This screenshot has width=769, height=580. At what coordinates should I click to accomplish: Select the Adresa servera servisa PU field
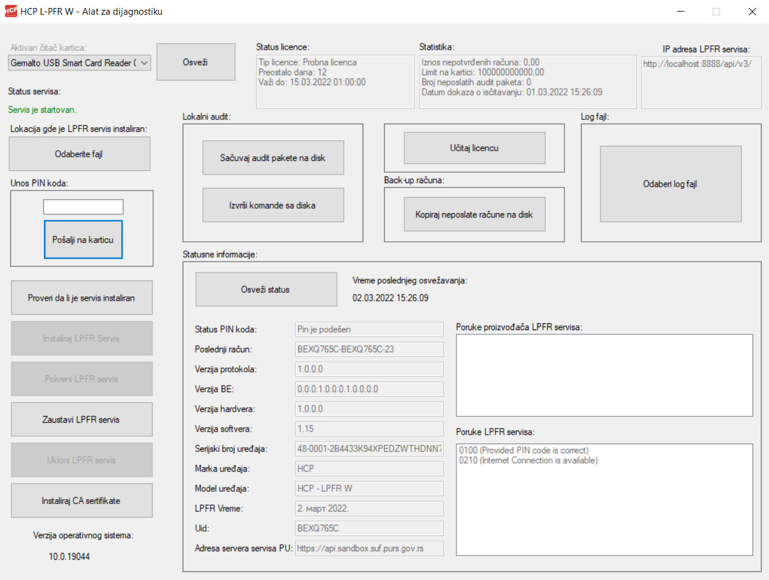(368, 548)
